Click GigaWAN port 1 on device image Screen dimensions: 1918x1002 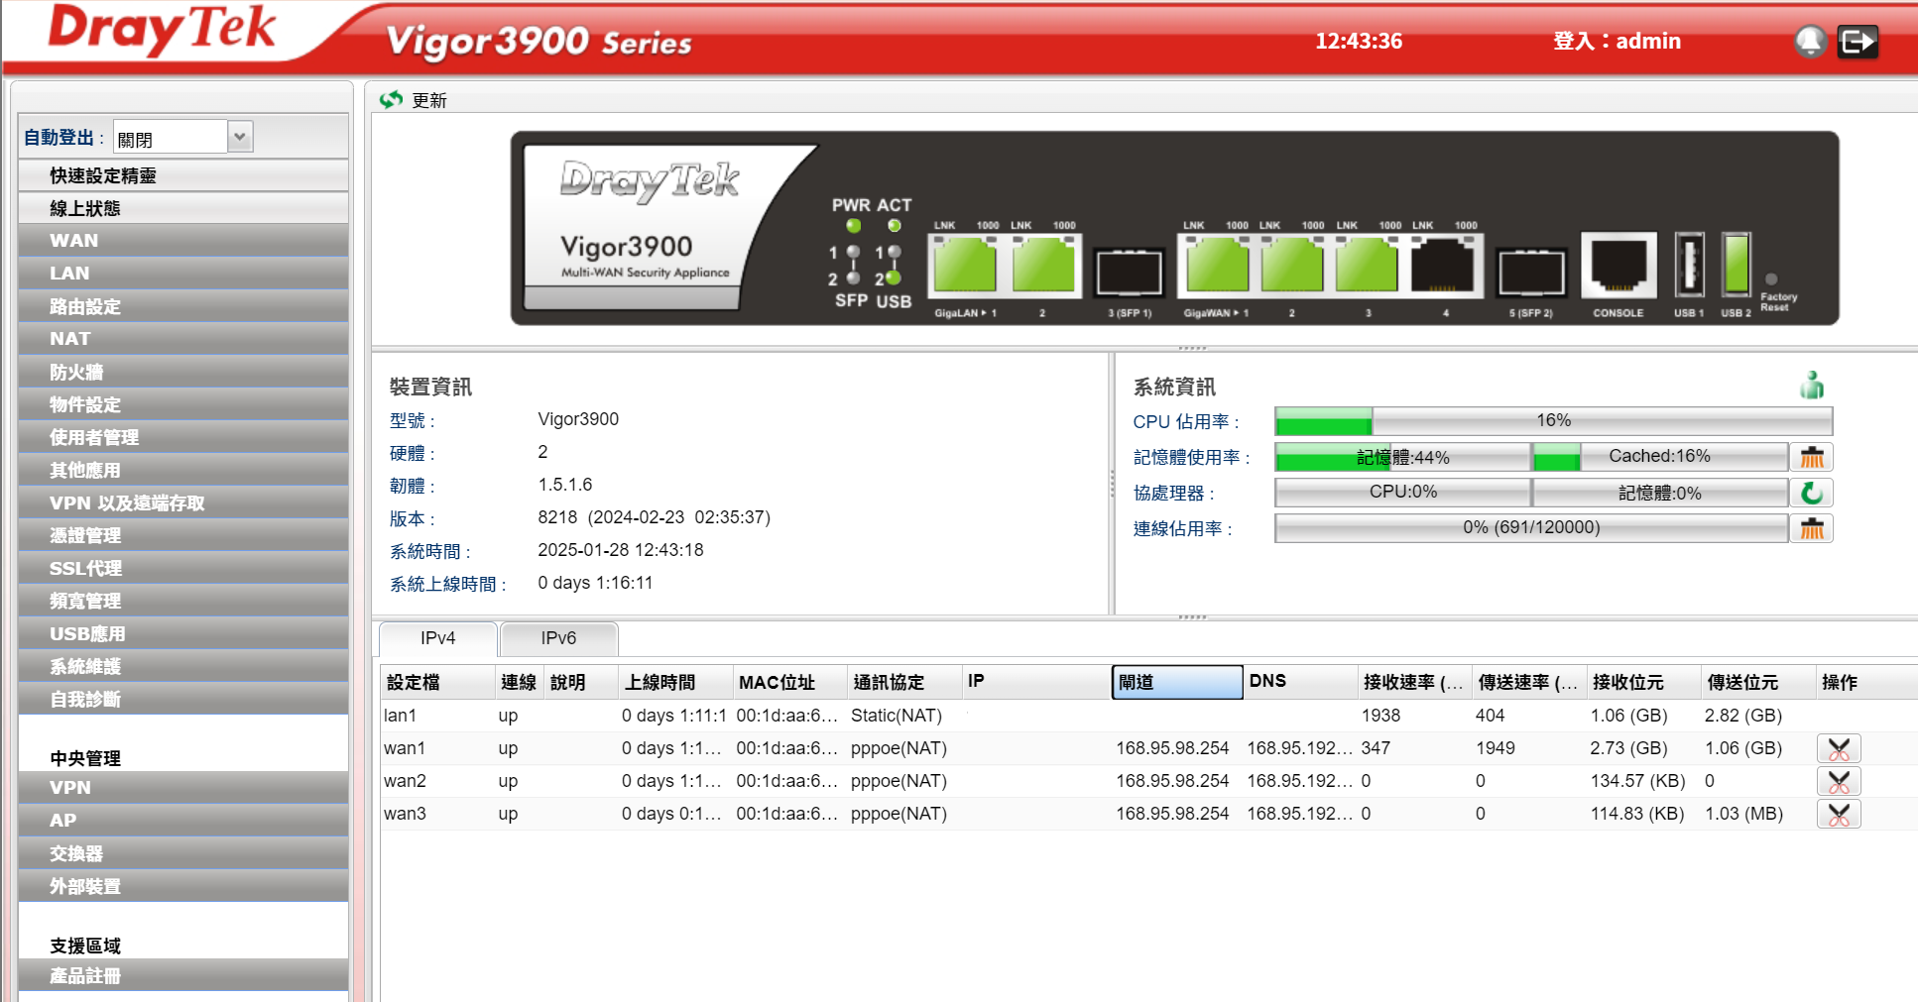click(1217, 265)
